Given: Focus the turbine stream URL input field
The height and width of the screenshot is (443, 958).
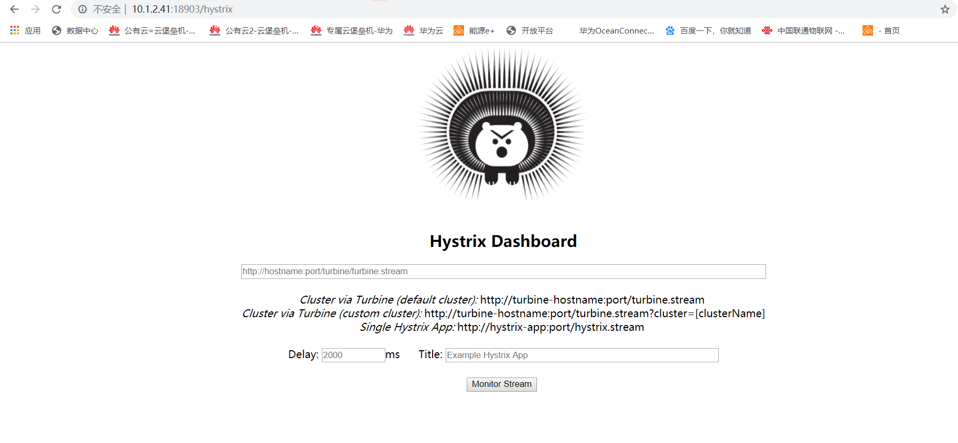Looking at the screenshot, I should click(x=503, y=272).
